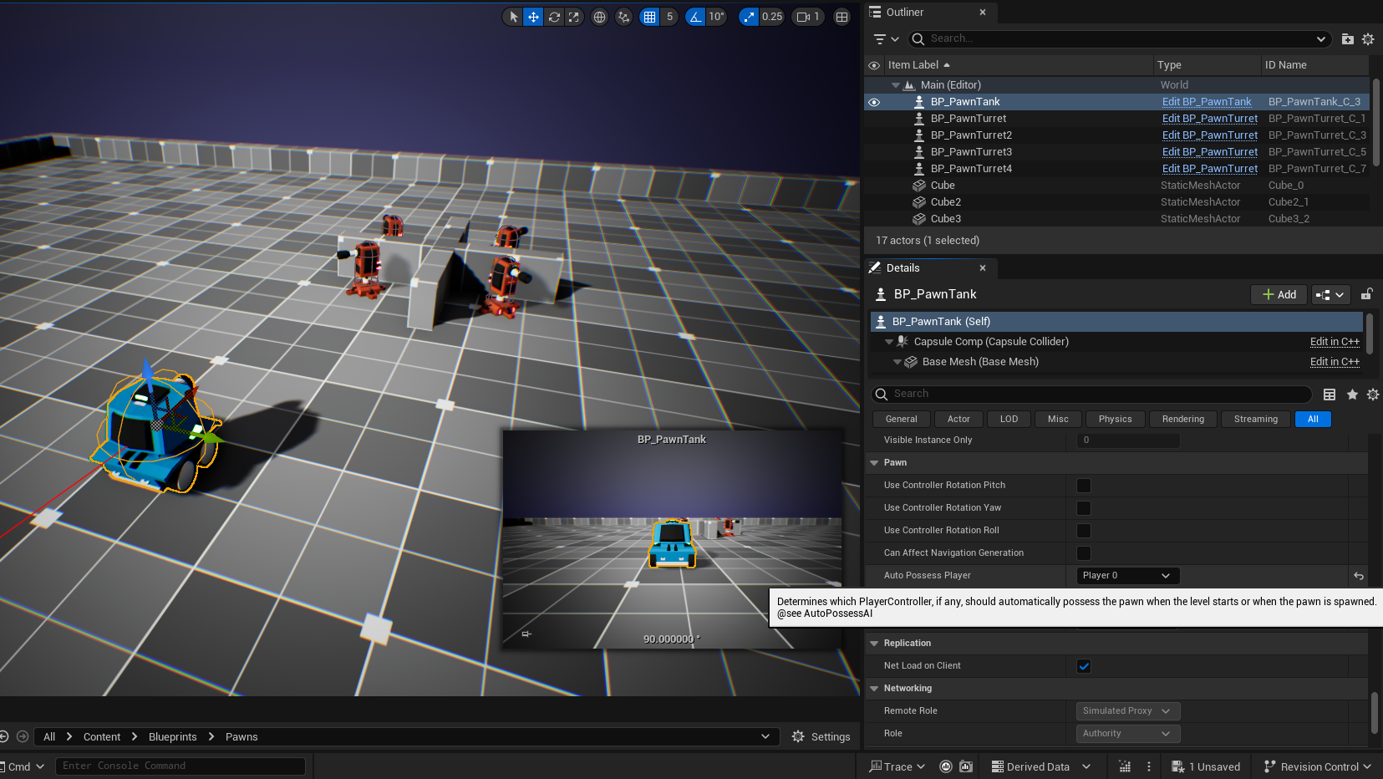Collapse Base Mesh component expander
1383x779 pixels.
point(897,362)
